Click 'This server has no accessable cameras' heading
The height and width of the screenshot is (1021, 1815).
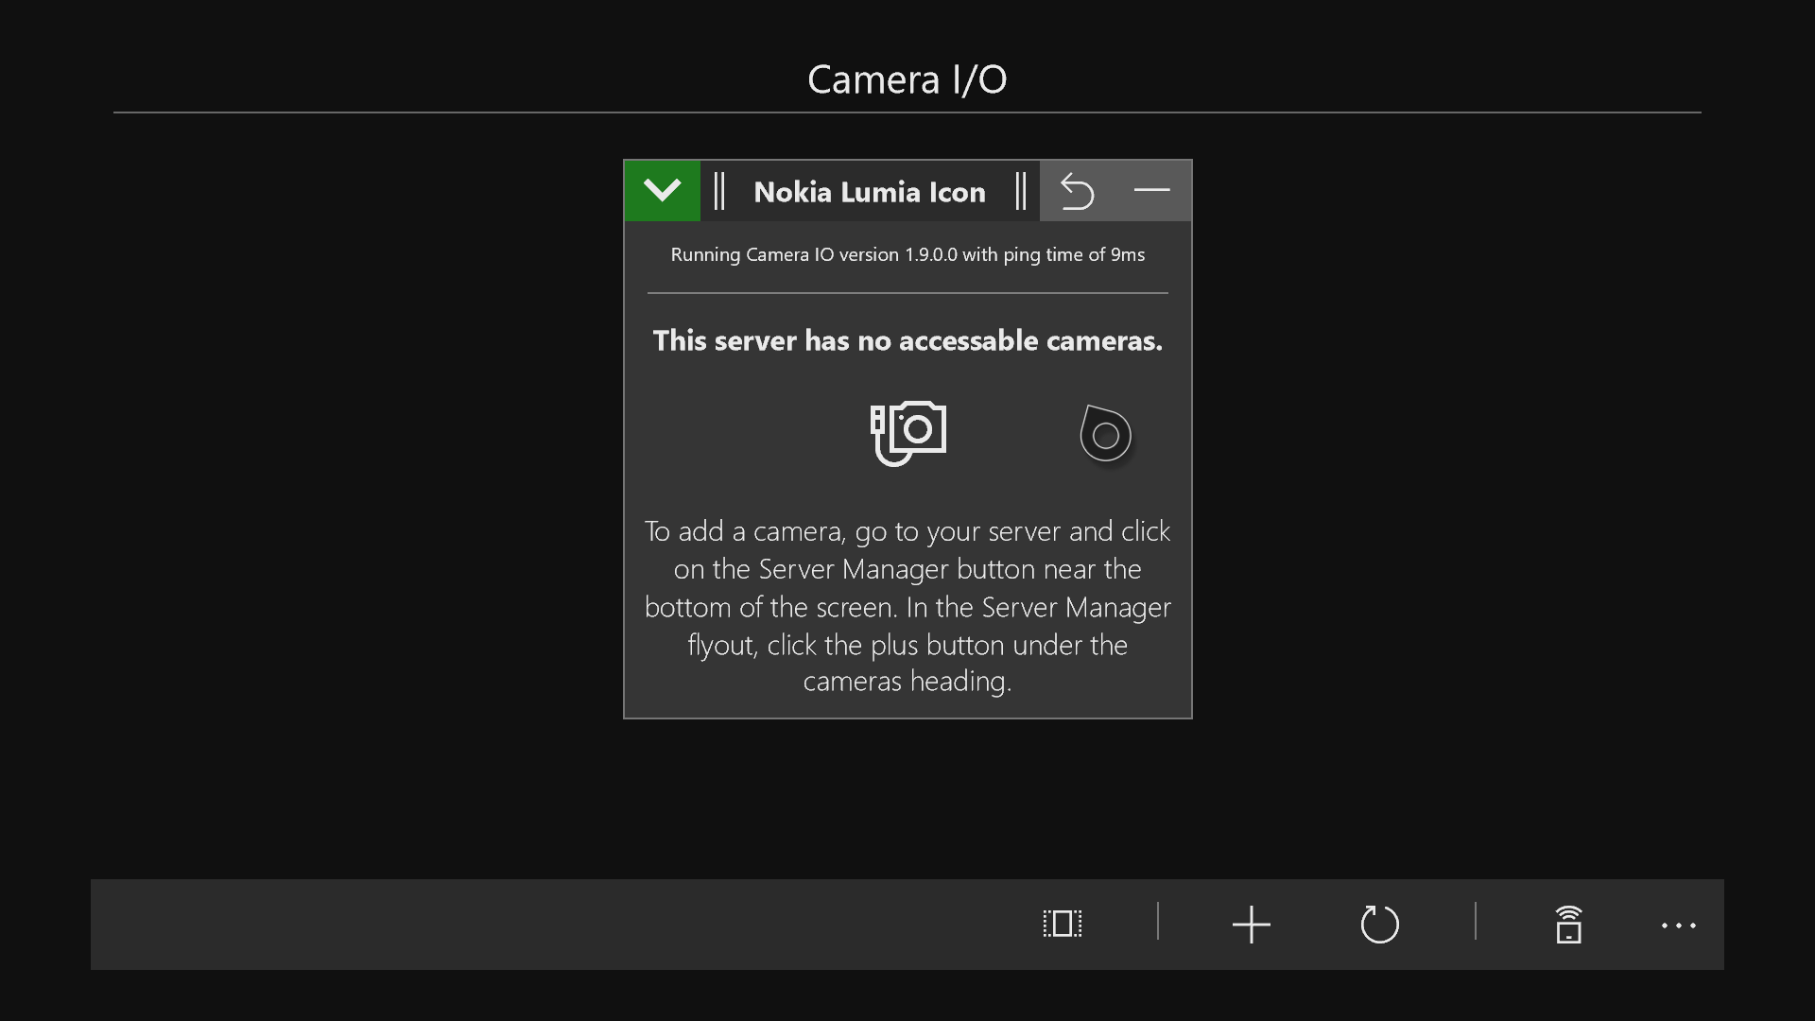click(x=907, y=340)
